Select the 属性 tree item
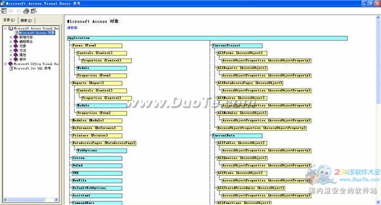 coord(23,55)
